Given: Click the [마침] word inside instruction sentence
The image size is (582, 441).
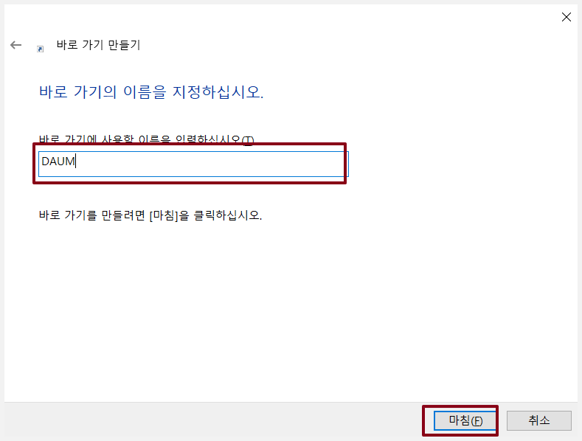Looking at the screenshot, I should (164, 215).
